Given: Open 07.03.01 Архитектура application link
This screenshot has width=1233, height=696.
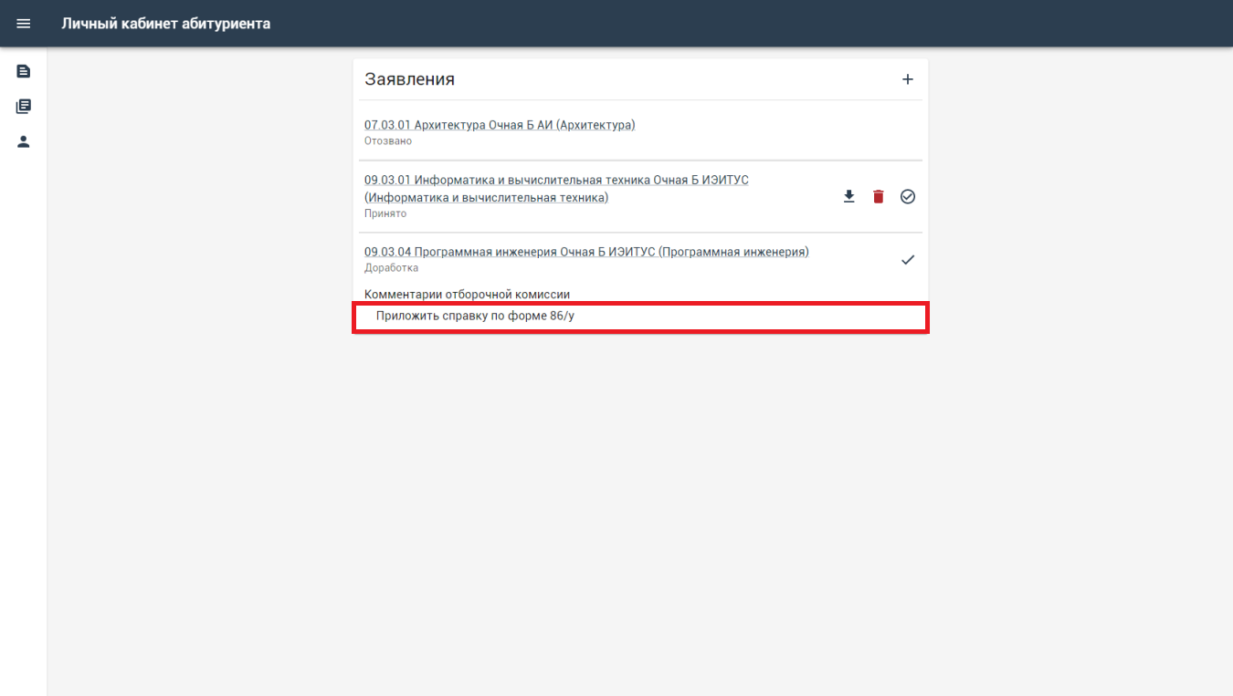Looking at the screenshot, I should 500,125.
